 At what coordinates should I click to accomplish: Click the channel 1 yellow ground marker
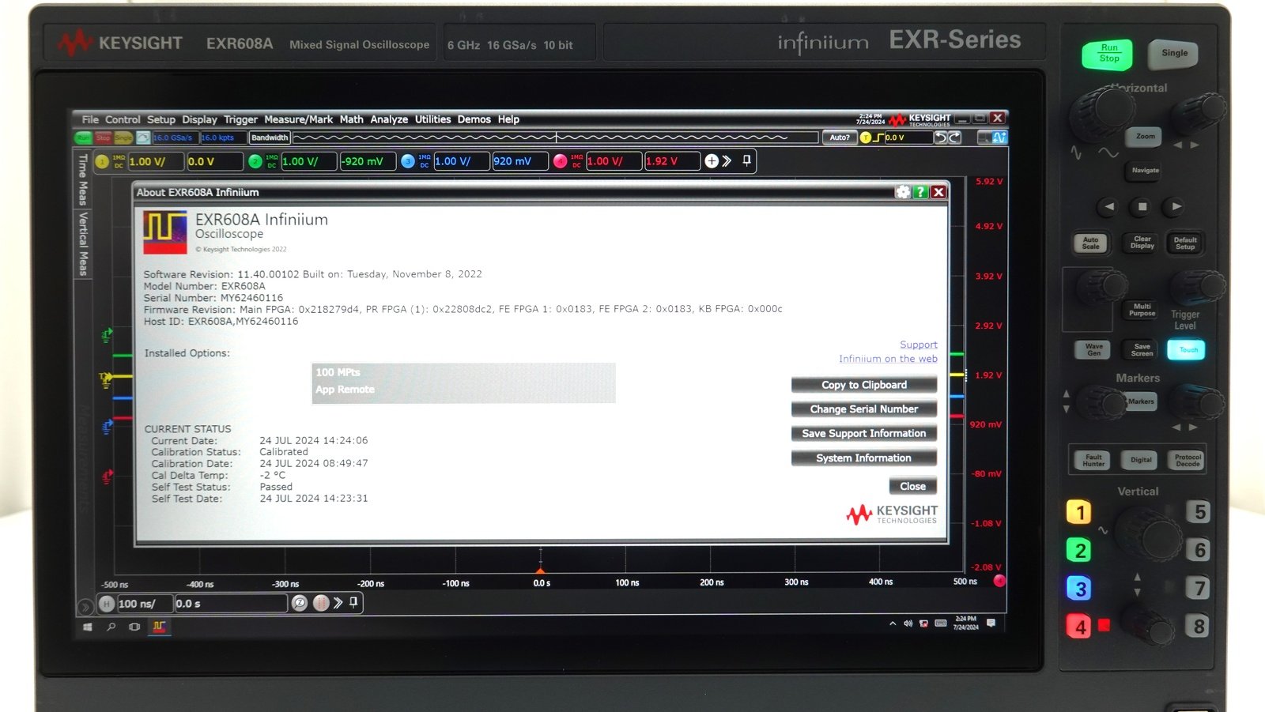click(x=106, y=379)
